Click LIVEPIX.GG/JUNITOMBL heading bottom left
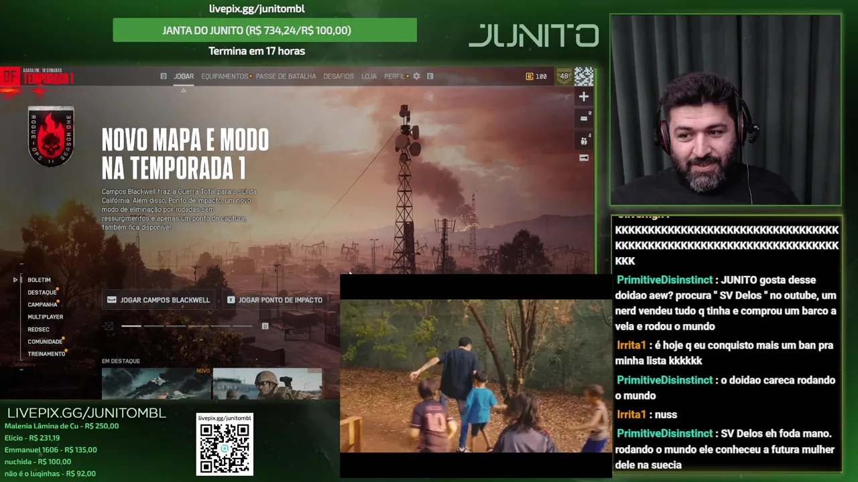 (x=86, y=413)
